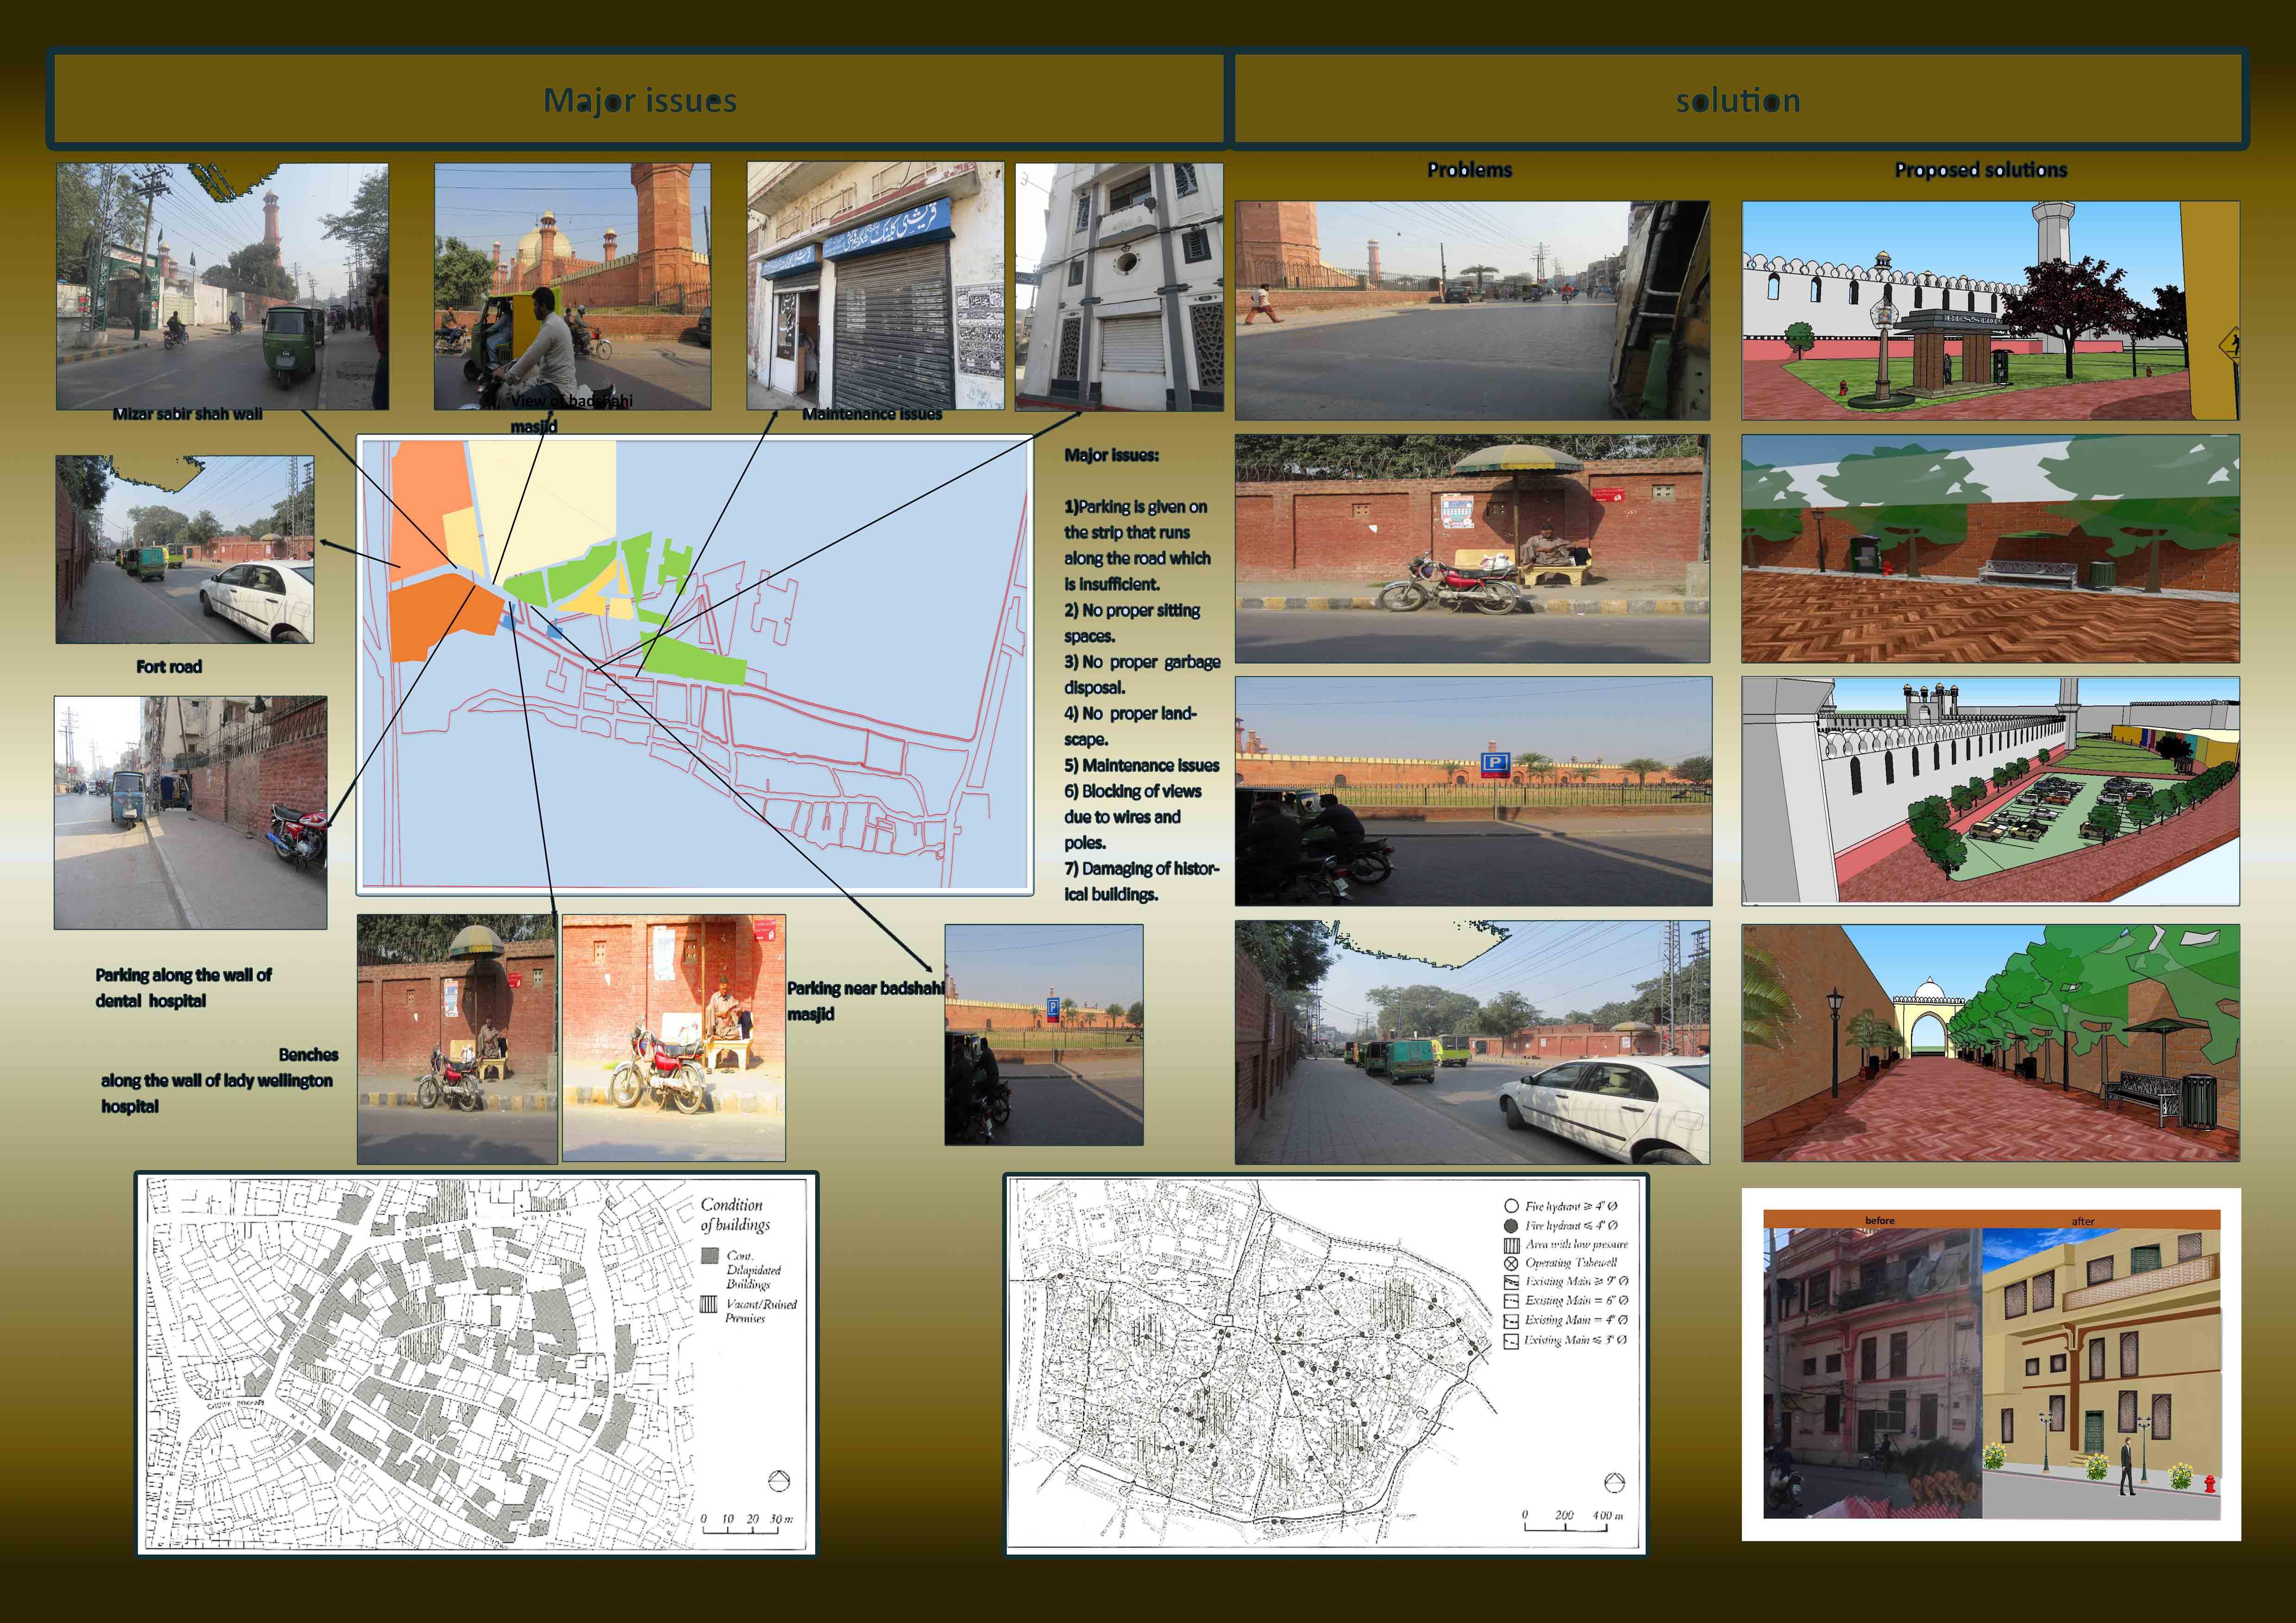Open the Fort road photo with white car
The width and height of the screenshot is (2296, 1623).
tap(185, 550)
